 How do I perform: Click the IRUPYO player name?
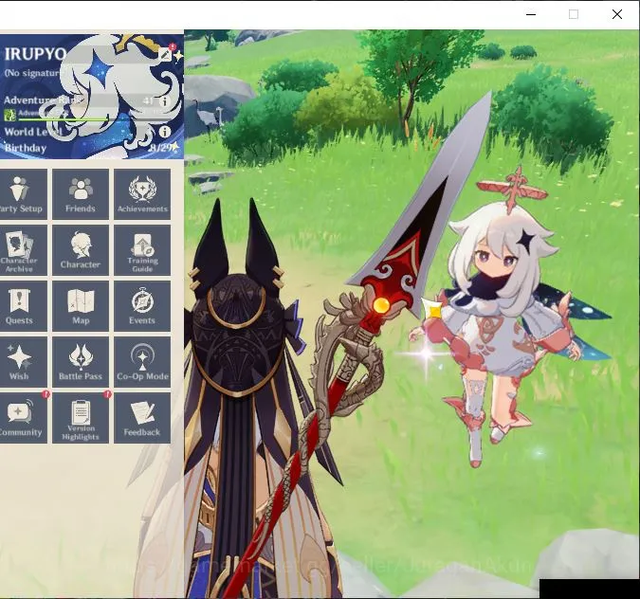pyautogui.click(x=35, y=54)
